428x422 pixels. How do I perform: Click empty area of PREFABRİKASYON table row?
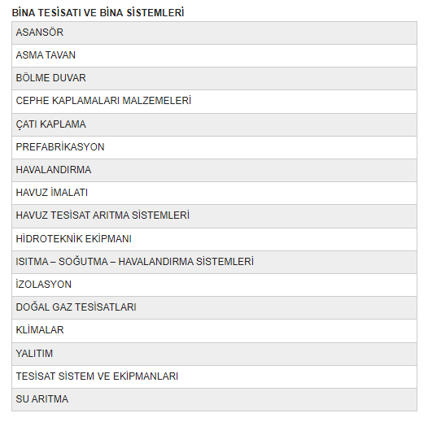(260, 147)
